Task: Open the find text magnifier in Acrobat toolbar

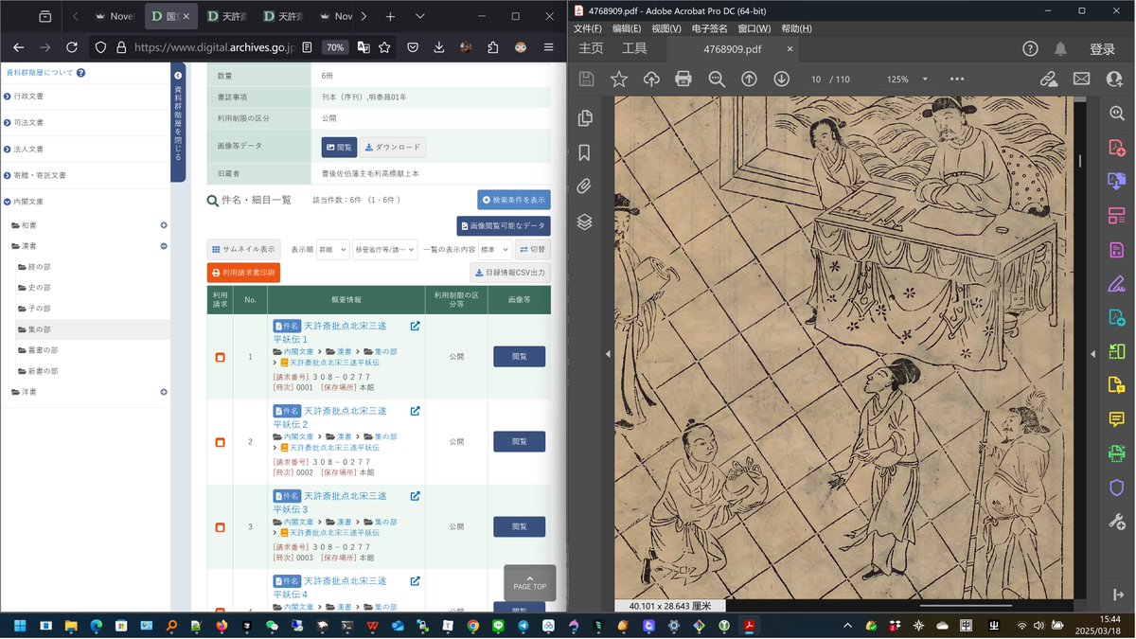Action: (x=717, y=80)
